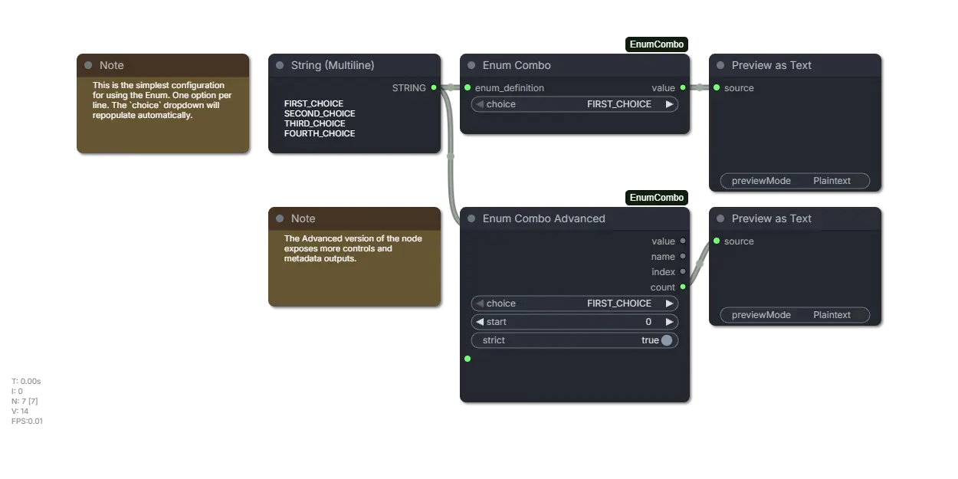The height and width of the screenshot is (479, 958).
Task: Open previewMode dropdown in the lower Preview as Text
Action: (x=796, y=315)
